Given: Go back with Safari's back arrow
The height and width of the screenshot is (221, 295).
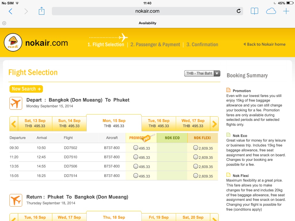Looking at the screenshot, I should coord(11,11).
